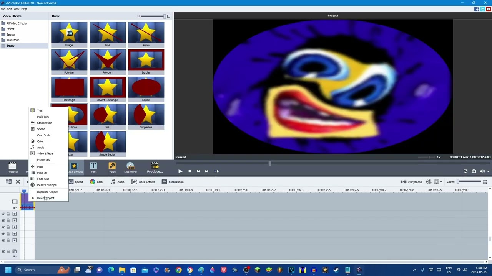
Task: Select the Image draw effect thumbnail
Action: pyautogui.click(x=69, y=34)
